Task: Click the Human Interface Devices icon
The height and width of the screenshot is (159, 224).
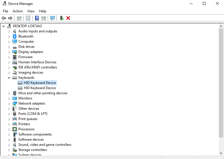Action: pyautogui.click(x=15, y=62)
